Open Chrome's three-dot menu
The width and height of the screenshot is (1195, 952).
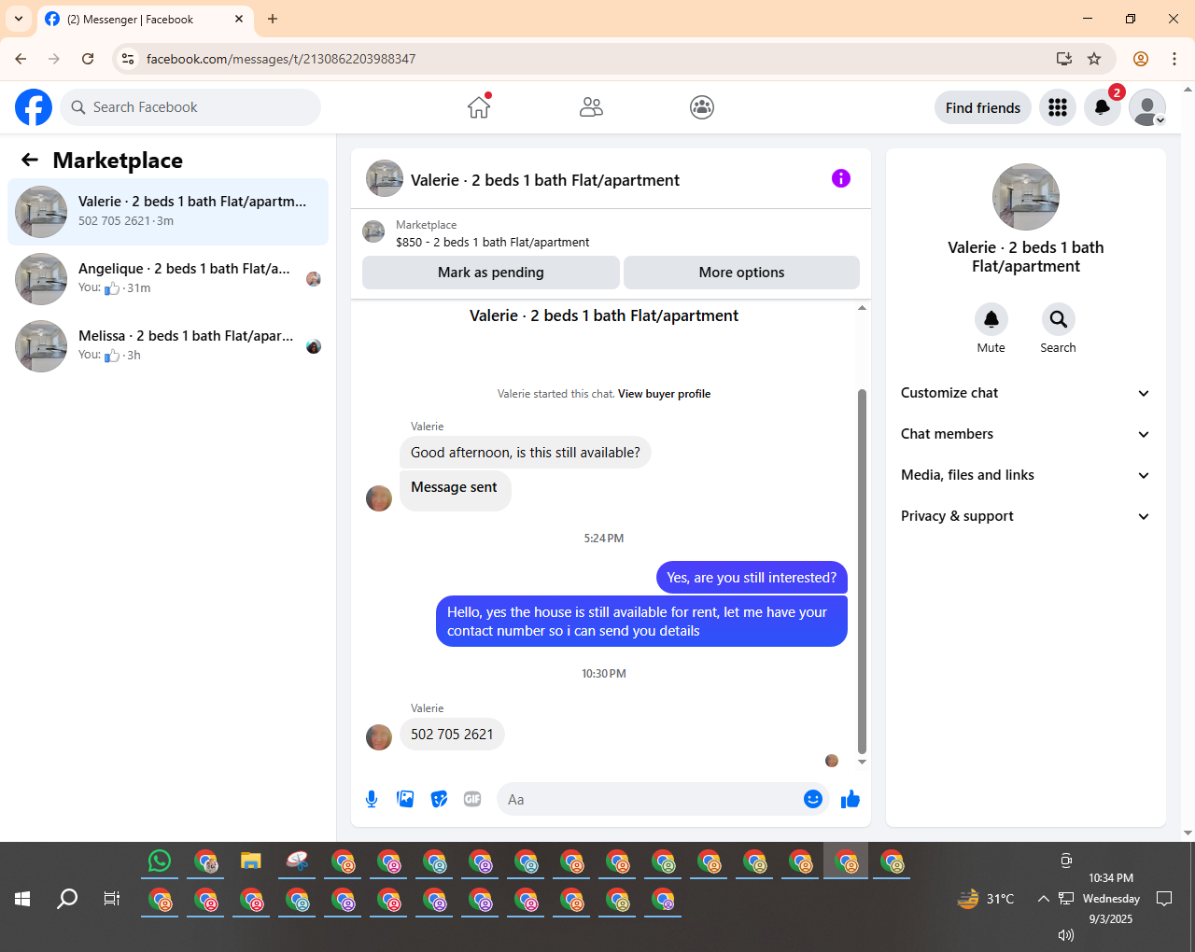tap(1174, 59)
